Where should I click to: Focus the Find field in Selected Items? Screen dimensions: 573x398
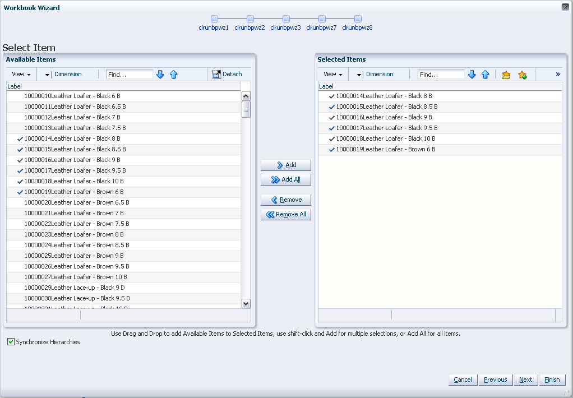(441, 74)
